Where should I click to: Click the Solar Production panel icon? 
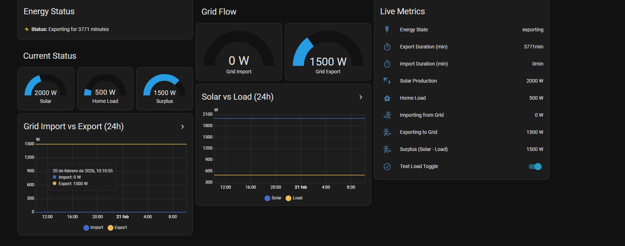387,81
